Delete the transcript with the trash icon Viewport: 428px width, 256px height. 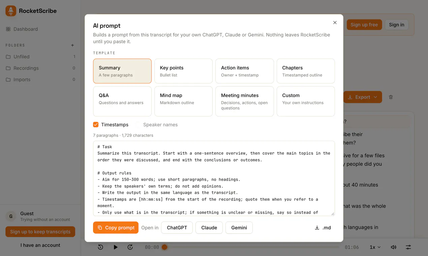391,97
